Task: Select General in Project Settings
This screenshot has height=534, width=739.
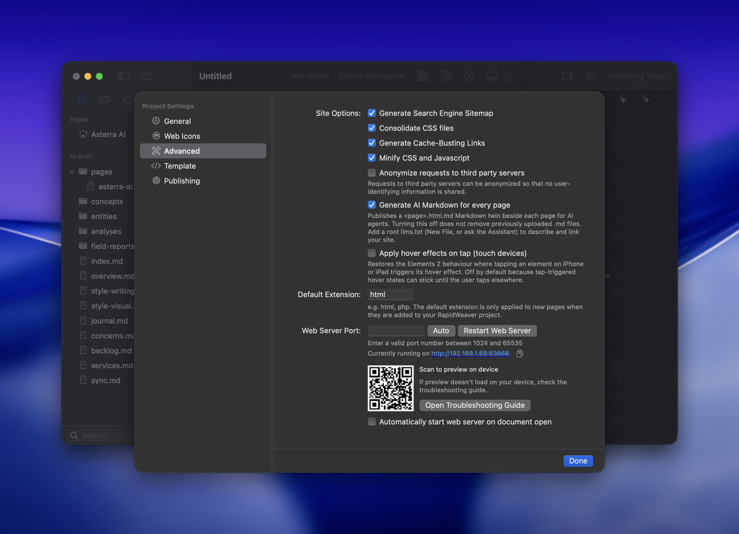Action: 203,121
